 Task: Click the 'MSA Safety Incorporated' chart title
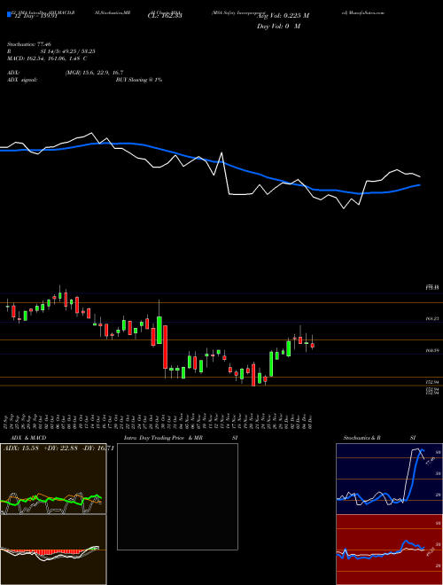click(x=240, y=12)
